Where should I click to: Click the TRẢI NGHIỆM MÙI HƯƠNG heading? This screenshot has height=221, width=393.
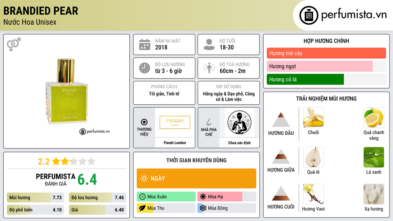pyautogui.click(x=326, y=99)
